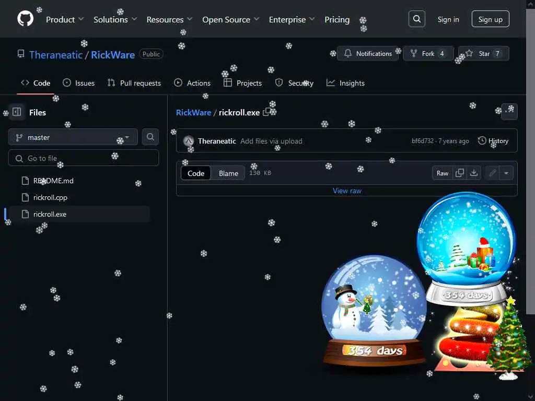Click the Star icon
This screenshot has width=535, height=401.
[469, 54]
